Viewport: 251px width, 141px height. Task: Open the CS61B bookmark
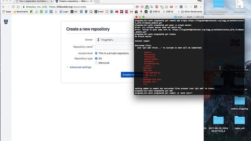pyautogui.click(x=168, y=12)
